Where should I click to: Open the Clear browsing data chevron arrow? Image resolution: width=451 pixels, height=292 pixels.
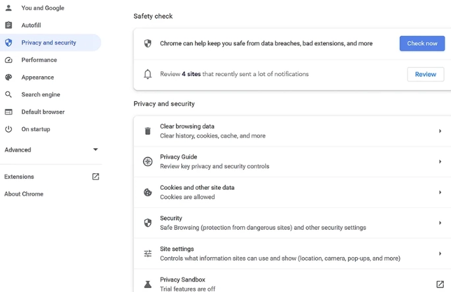pos(440,131)
